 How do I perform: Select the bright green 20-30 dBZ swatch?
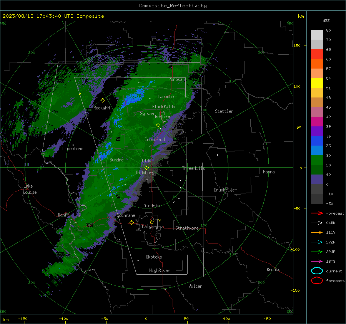317,160
